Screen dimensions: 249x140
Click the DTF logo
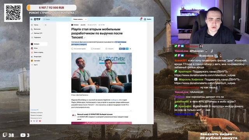37,19
